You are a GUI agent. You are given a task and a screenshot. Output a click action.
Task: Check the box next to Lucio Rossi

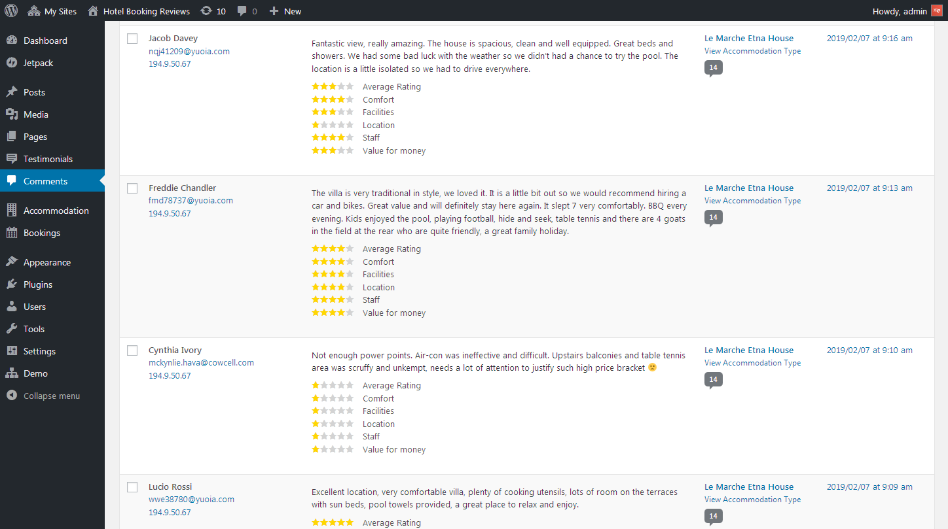(132, 487)
